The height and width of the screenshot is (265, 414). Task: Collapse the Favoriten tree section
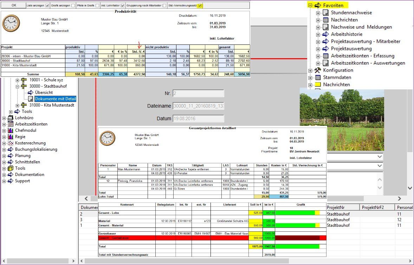(310, 6)
